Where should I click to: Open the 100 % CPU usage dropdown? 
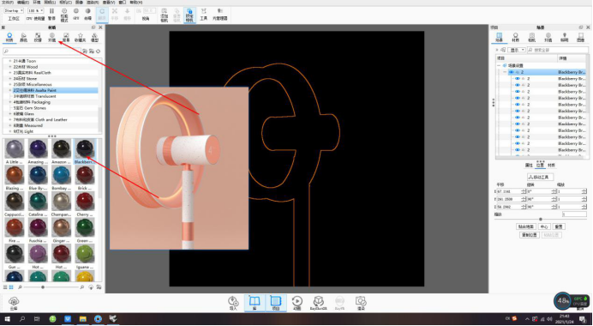(36, 10)
